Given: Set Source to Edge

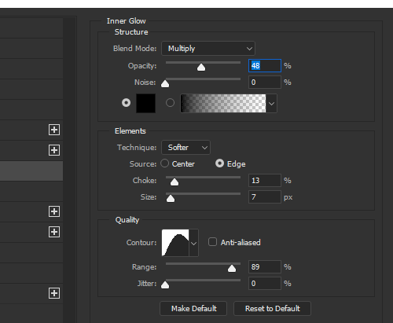Looking at the screenshot, I should point(219,163).
